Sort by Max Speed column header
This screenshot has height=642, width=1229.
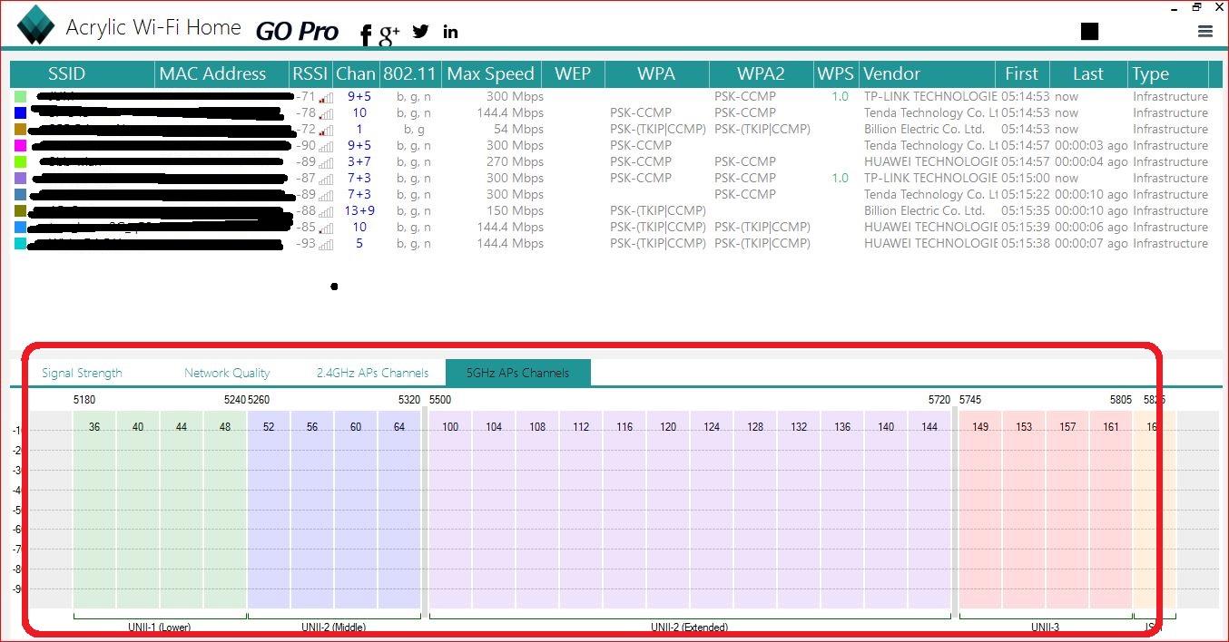tap(490, 74)
